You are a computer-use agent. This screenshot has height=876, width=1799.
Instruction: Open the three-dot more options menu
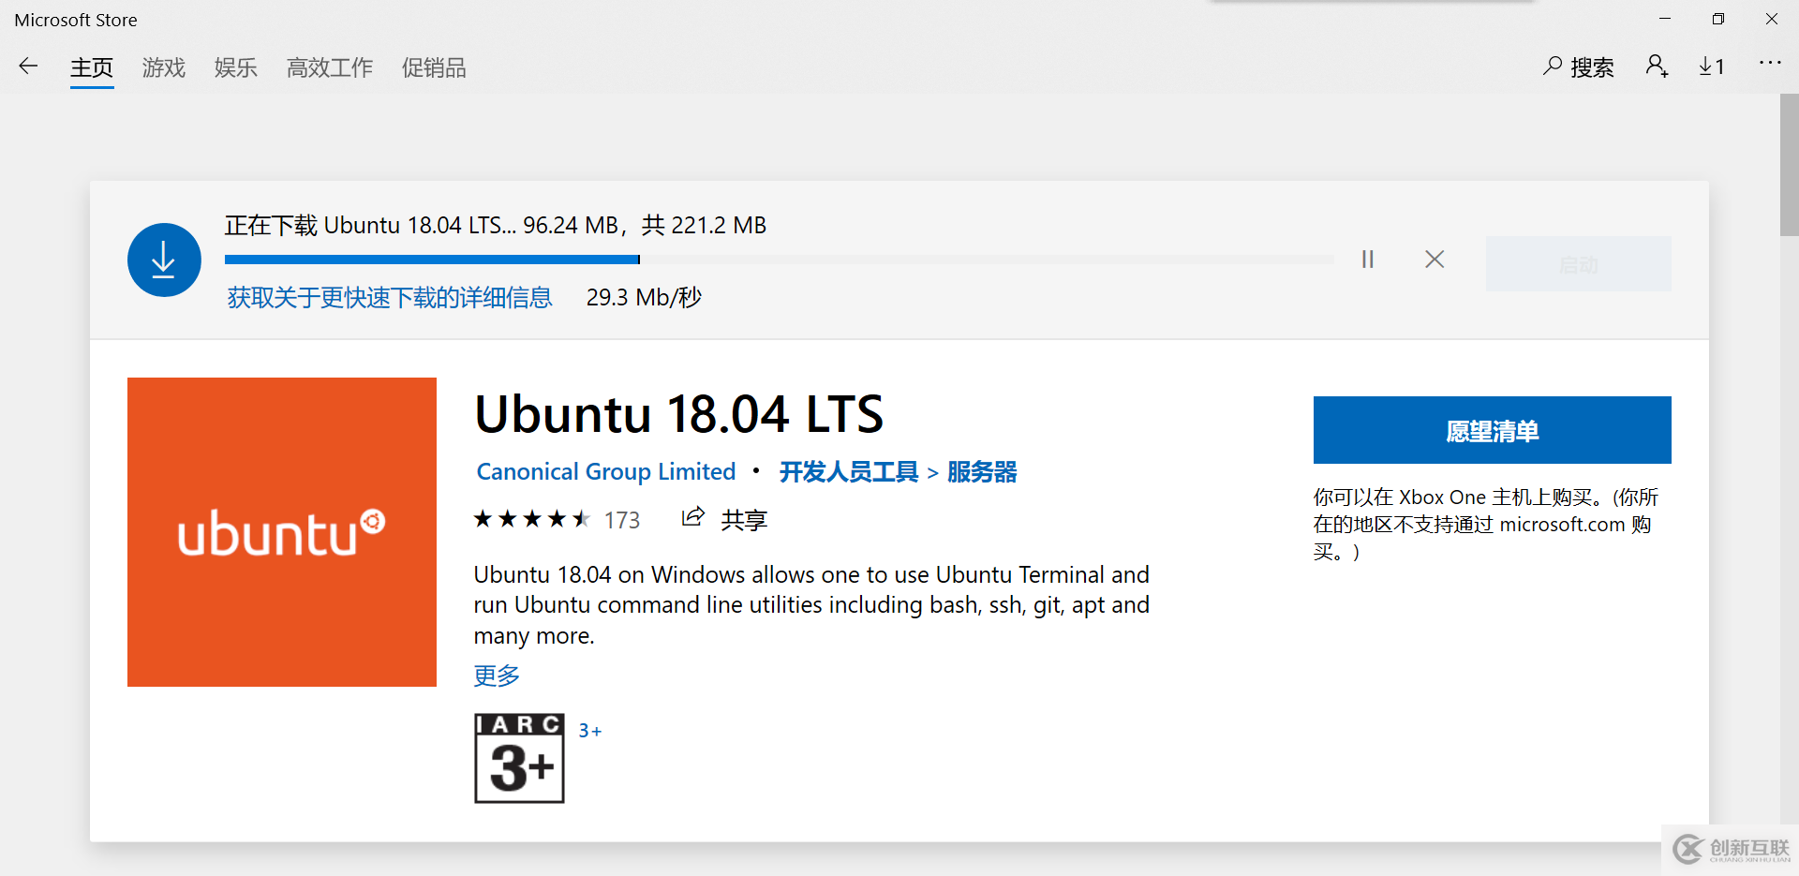pos(1770,63)
